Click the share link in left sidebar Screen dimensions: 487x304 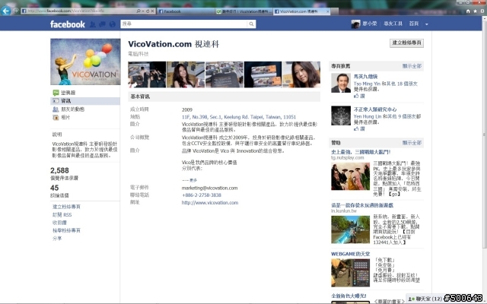(57, 238)
